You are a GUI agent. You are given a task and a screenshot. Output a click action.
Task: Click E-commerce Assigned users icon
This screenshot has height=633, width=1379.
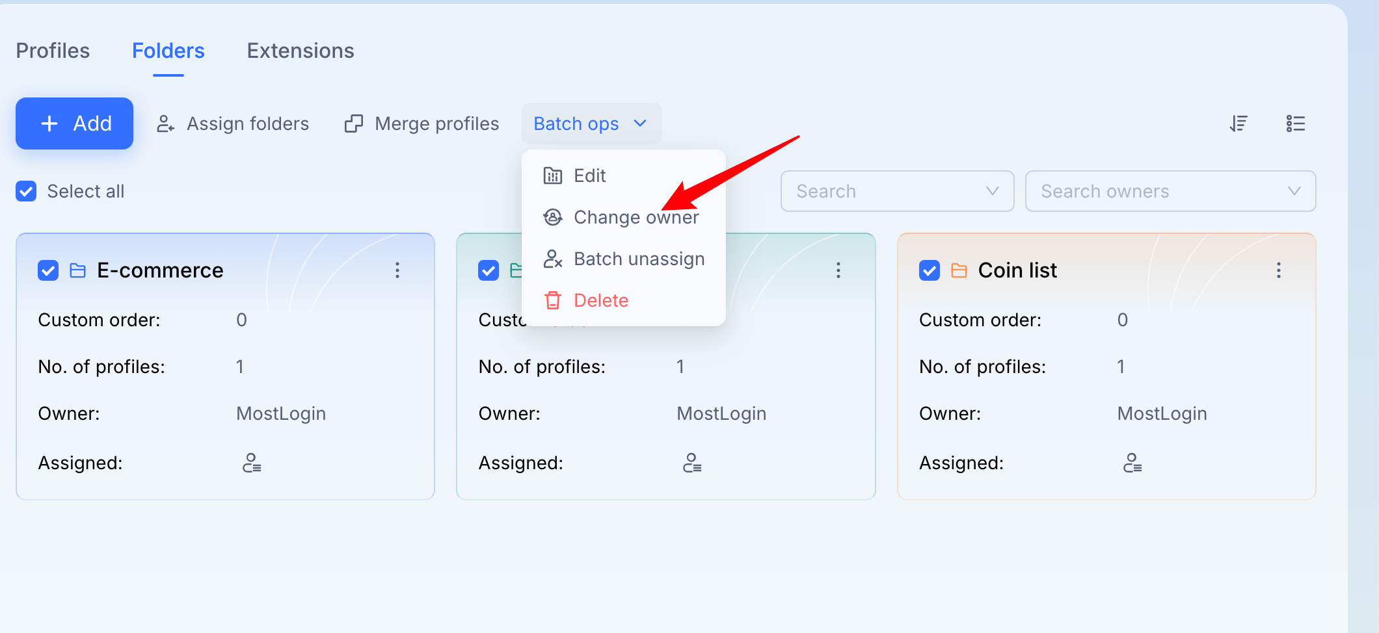[x=252, y=463]
